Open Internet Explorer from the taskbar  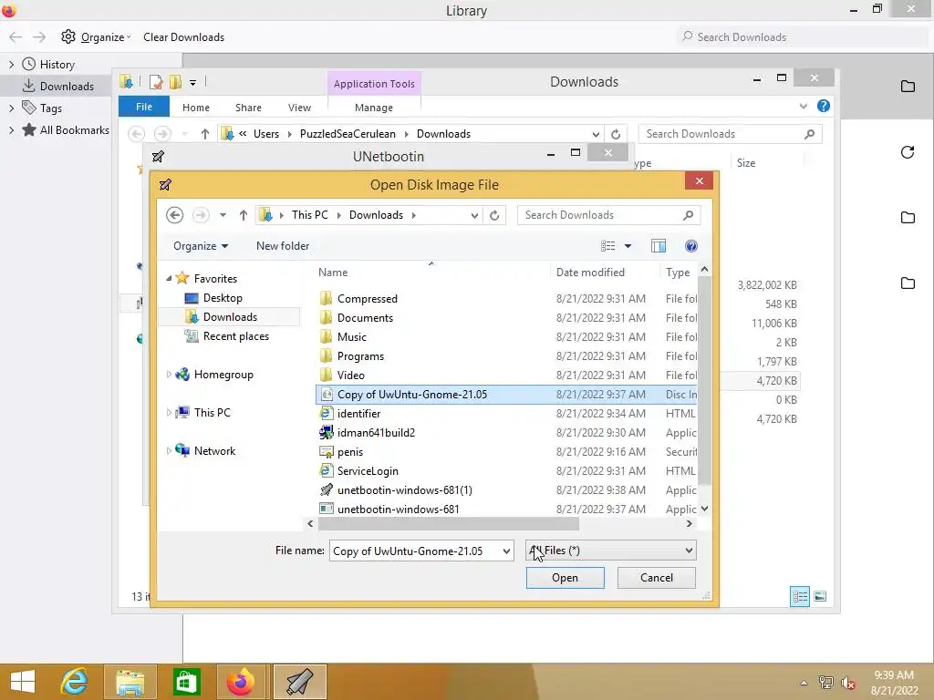coord(74,682)
